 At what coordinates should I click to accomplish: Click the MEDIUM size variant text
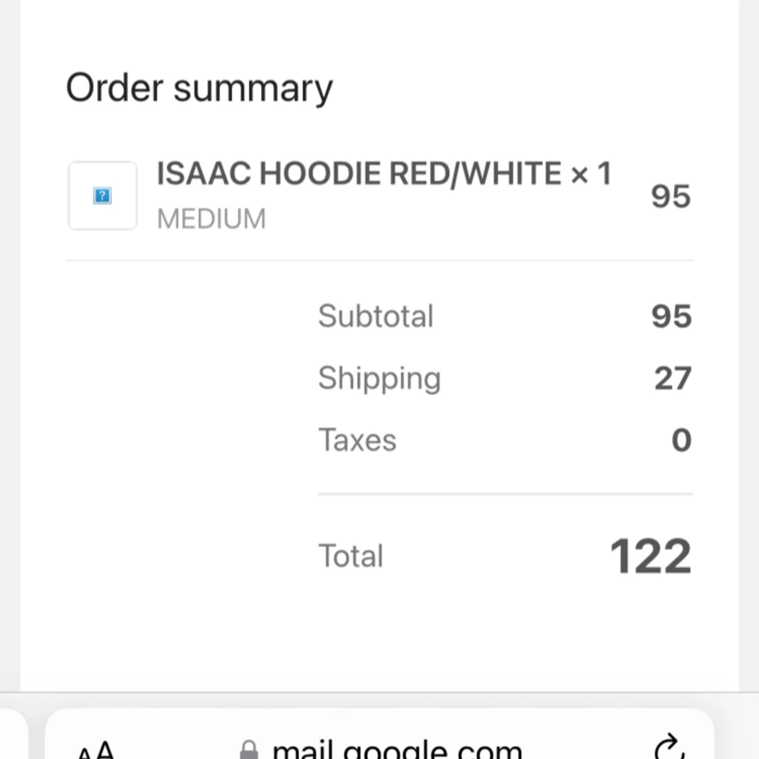pyautogui.click(x=212, y=219)
